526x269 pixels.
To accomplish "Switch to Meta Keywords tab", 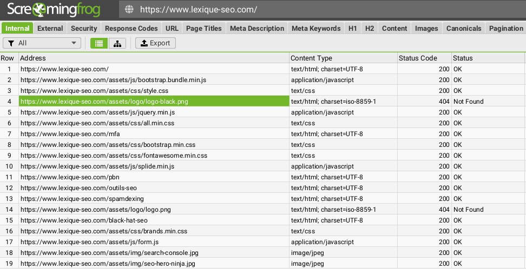I will coord(316,29).
